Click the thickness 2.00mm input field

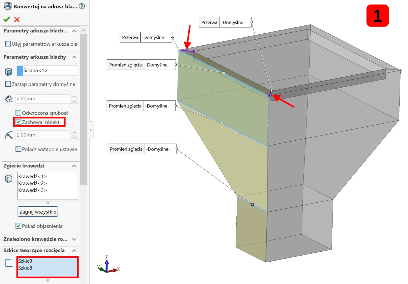coord(43,99)
